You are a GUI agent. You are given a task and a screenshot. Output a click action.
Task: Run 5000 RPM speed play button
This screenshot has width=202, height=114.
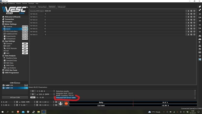[37, 102]
